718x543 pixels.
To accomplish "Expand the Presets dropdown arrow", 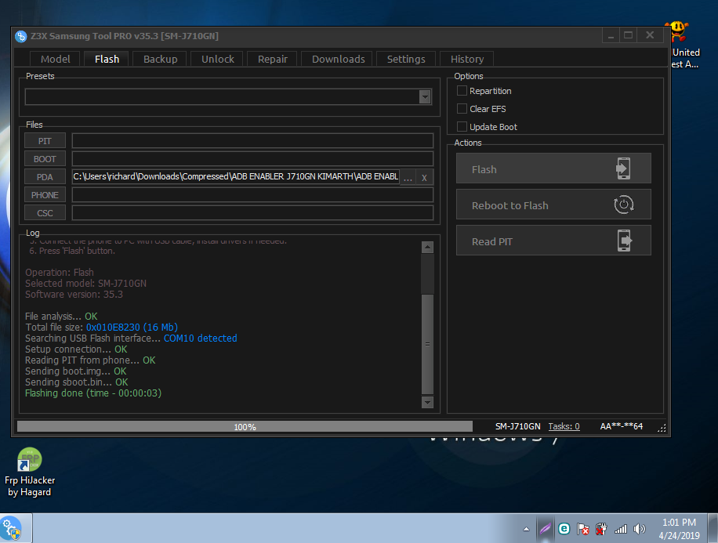I will 425,96.
